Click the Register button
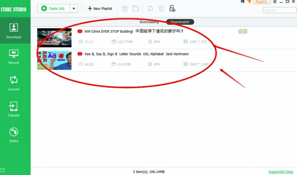The width and height of the screenshot is (297, 175). click(262, 2)
